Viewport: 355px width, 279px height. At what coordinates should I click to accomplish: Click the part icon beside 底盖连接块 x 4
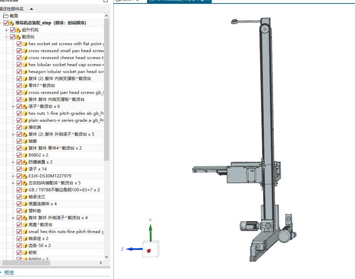25,204
